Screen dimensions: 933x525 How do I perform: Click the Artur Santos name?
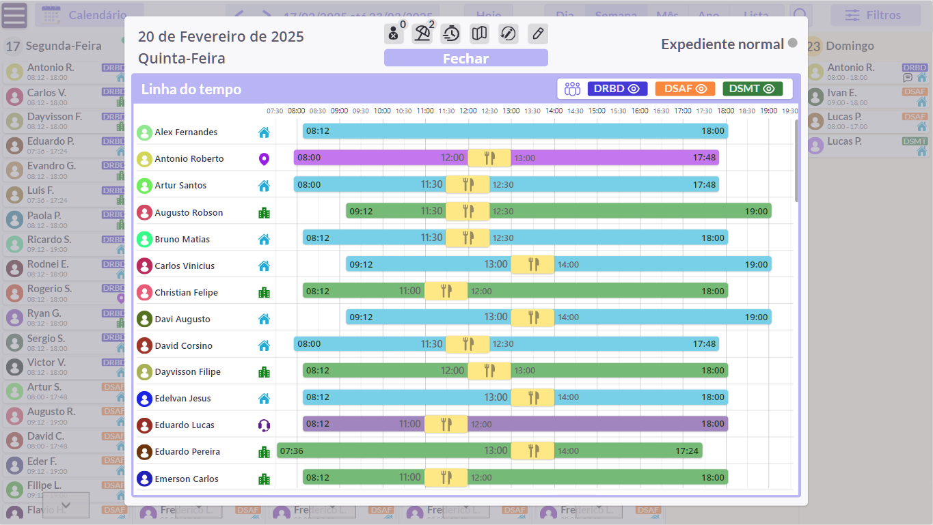pos(180,186)
